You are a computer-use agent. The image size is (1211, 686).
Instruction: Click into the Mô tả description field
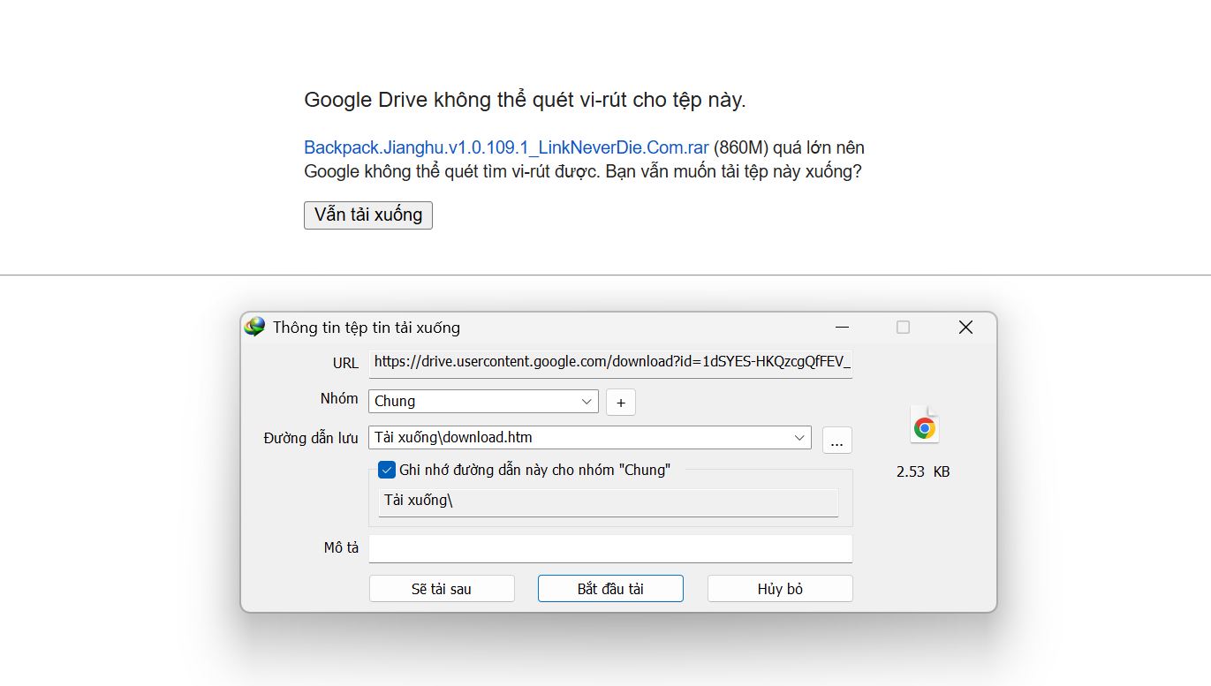coord(610,548)
